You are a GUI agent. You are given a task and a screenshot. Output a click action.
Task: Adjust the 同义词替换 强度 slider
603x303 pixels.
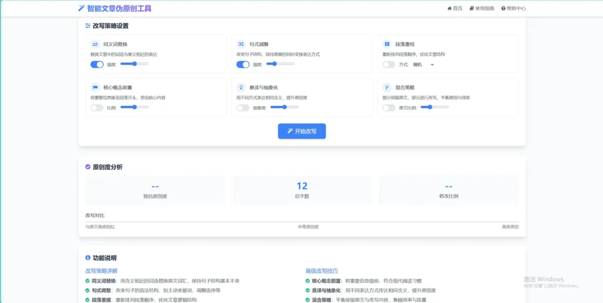coord(134,64)
